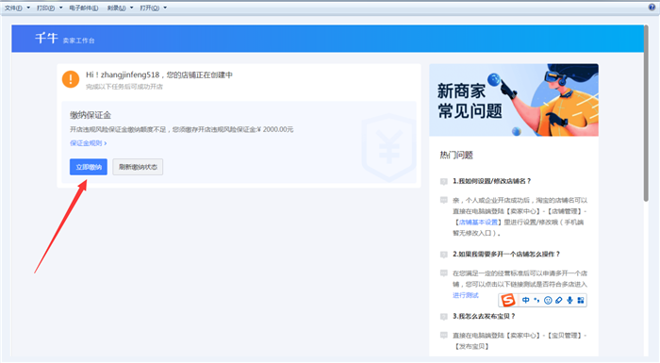Click the 千牛 logo in the blue header

(46, 39)
